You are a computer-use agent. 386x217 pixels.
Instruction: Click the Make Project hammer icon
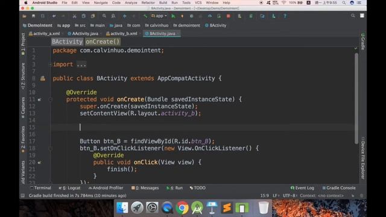tap(145, 16)
